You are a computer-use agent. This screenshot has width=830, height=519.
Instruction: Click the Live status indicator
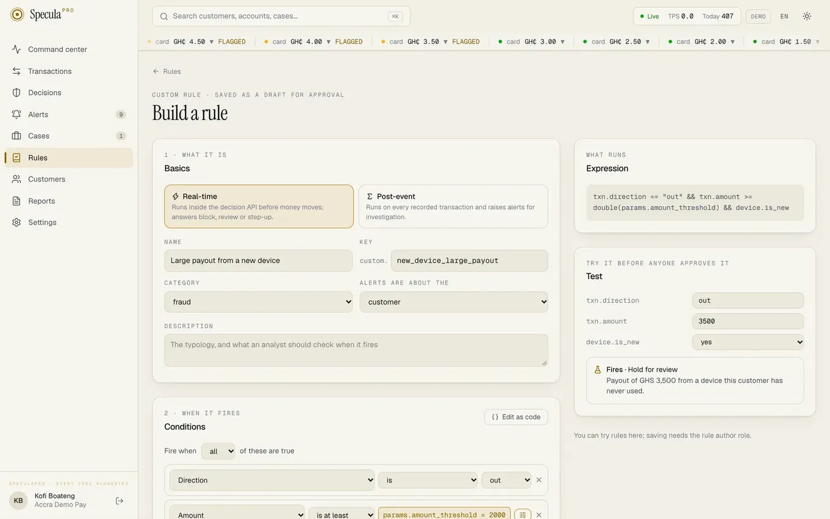[650, 16]
